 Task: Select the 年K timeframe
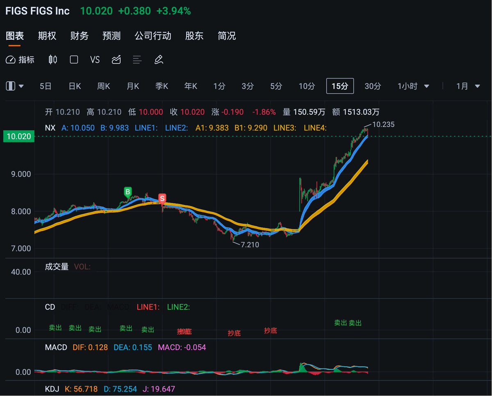[191, 86]
